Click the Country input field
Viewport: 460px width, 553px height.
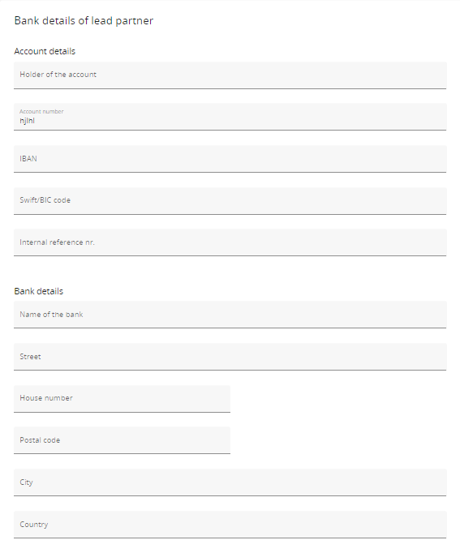230,525
